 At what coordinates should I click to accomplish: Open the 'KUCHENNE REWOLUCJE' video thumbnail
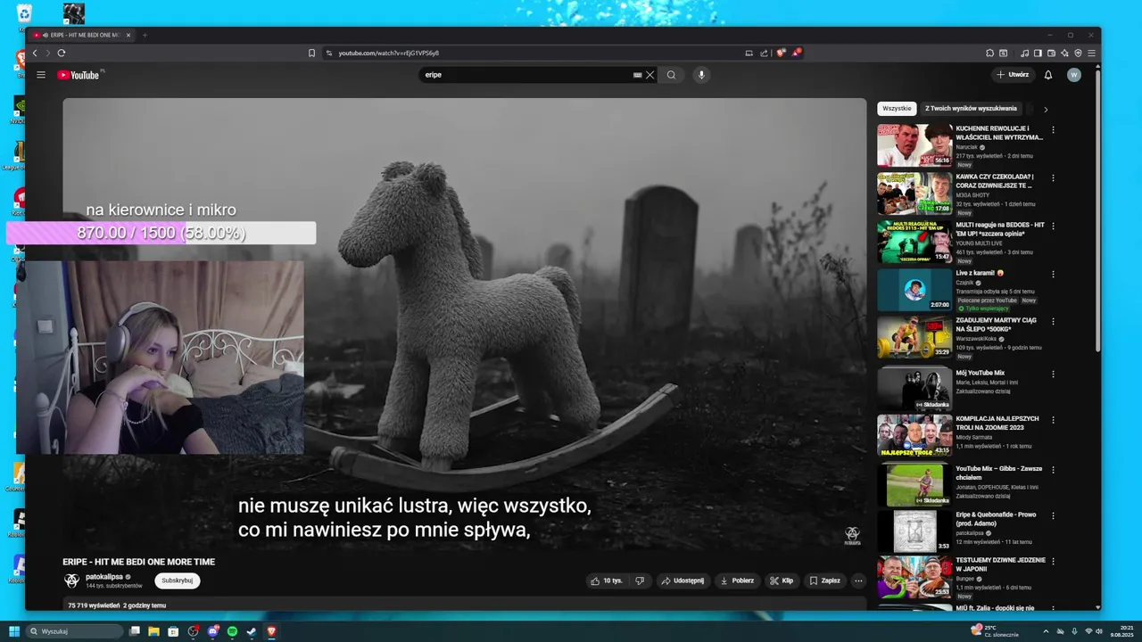914,145
